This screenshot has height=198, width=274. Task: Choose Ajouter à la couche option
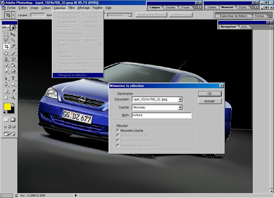pyautogui.click(x=118, y=136)
